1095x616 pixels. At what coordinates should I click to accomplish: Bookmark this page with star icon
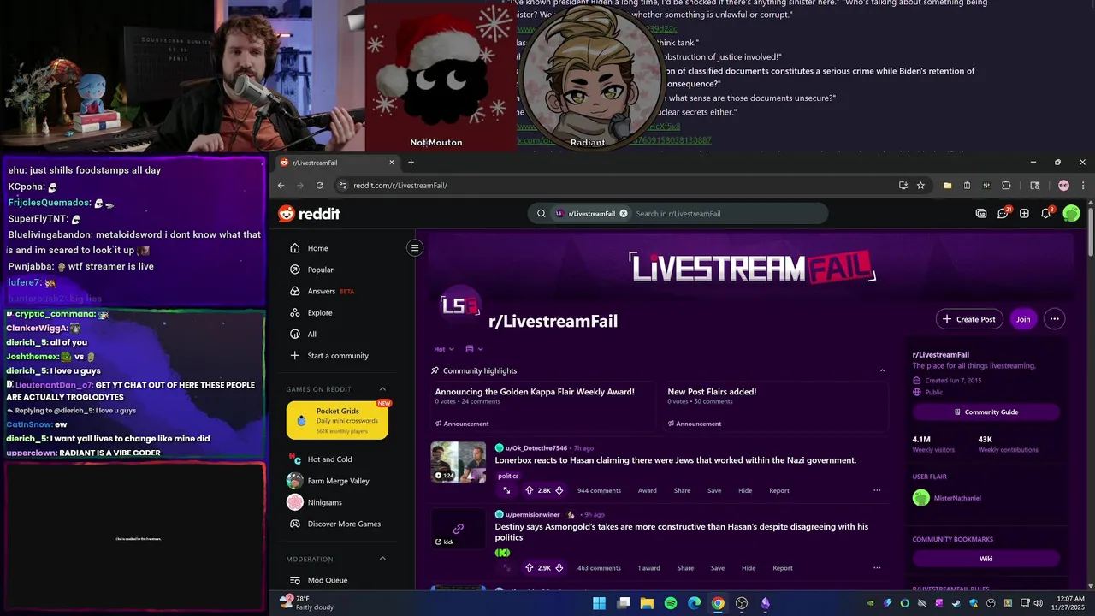pyautogui.click(x=920, y=186)
